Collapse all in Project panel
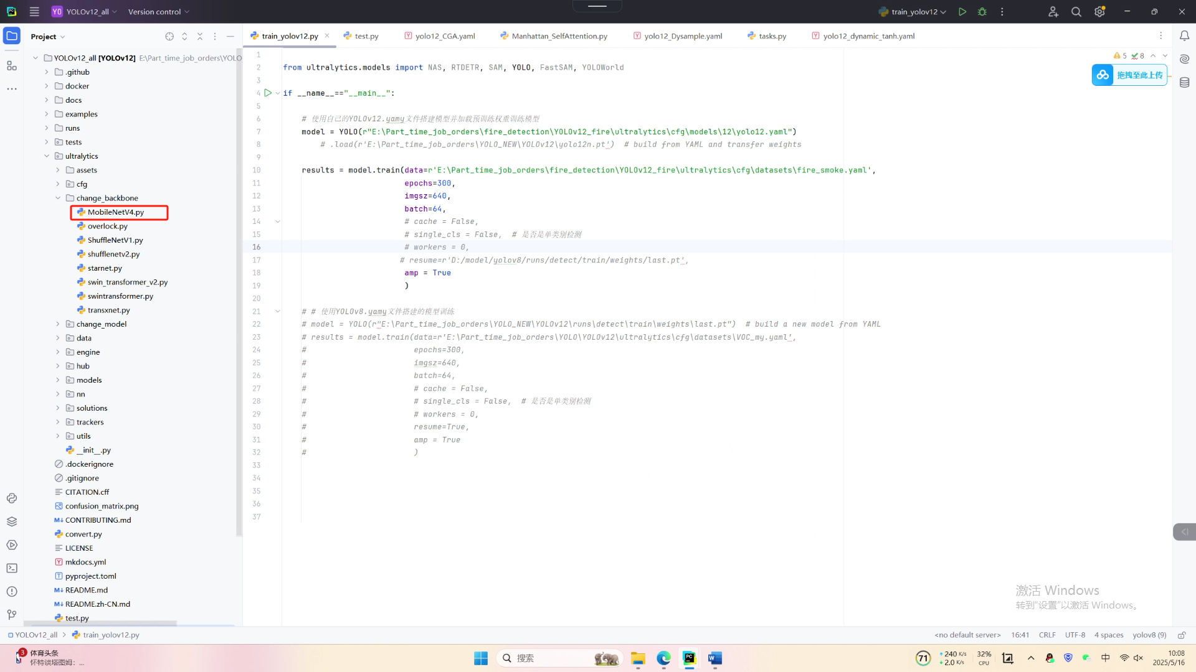Screen dimensions: 1196x672 click(x=200, y=37)
